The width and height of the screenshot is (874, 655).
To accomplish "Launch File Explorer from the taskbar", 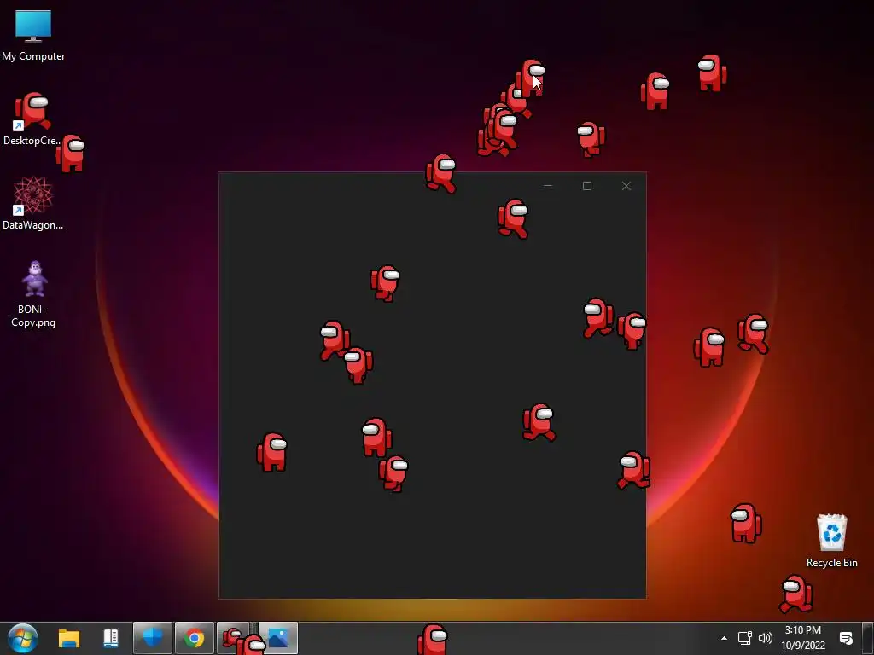I will [x=69, y=638].
